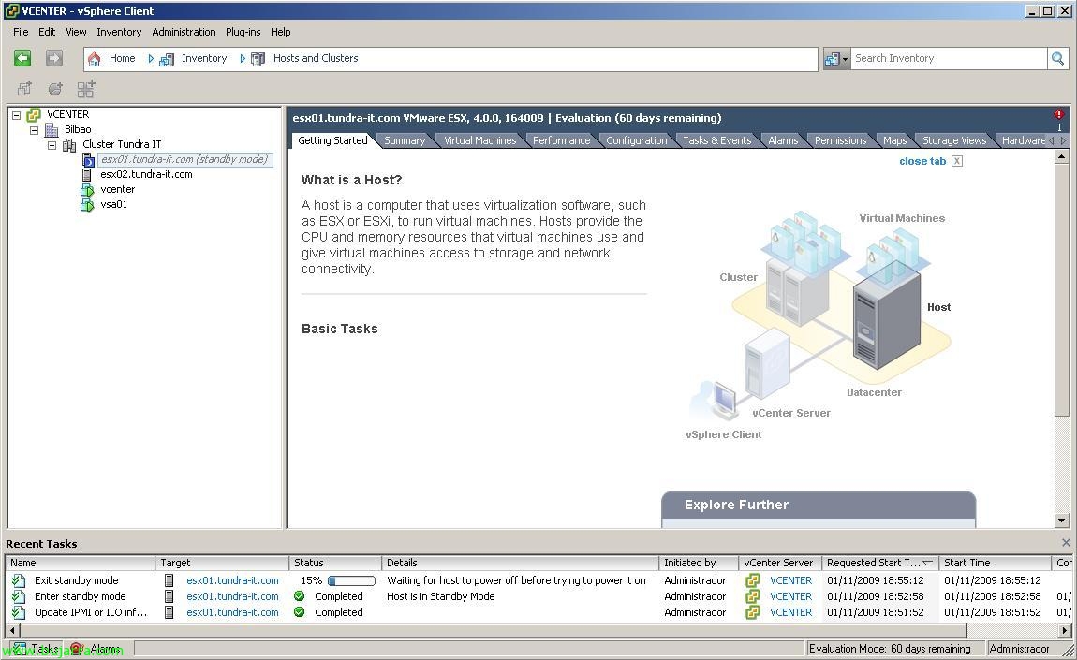Click the Enter standby mode task icon
The image size is (1077, 660).
click(19, 596)
